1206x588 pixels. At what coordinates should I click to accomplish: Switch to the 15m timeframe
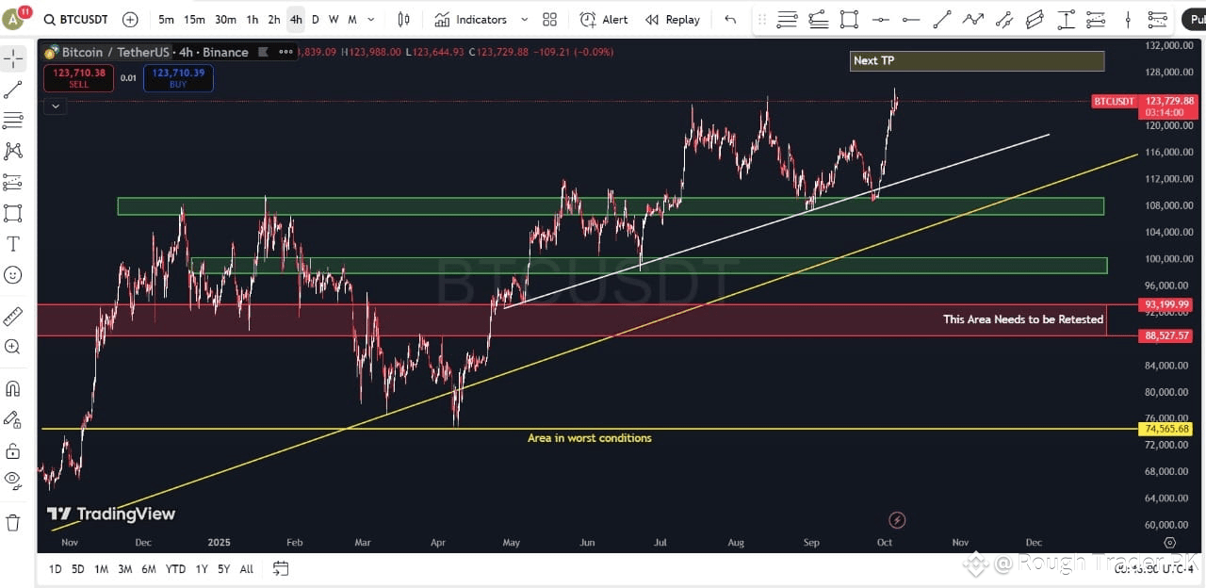tap(194, 20)
